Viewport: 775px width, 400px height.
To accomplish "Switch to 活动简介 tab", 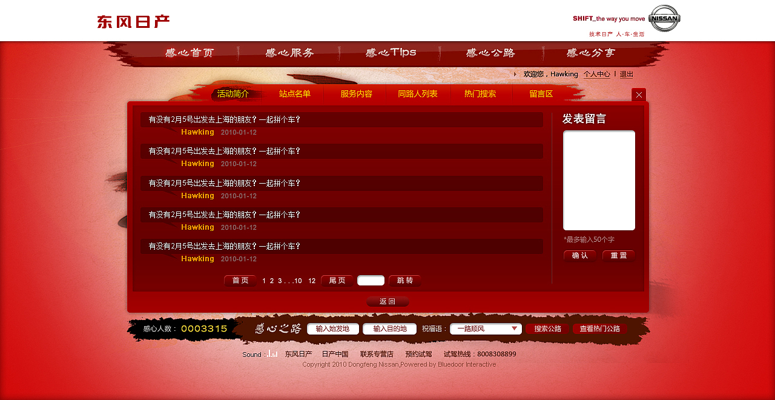I will coord(233,94).
